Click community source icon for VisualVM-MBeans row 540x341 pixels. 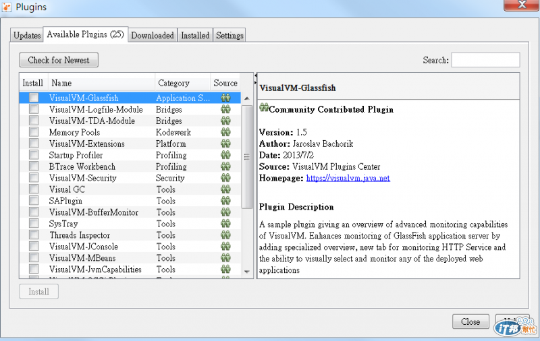click(225, 258)
